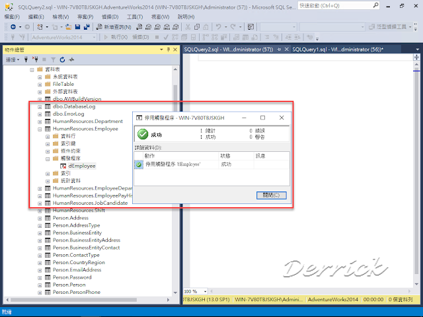This screenshot has width=423, height=317.
Task: Click the green success check in the detail row
Action: (139, 164)
